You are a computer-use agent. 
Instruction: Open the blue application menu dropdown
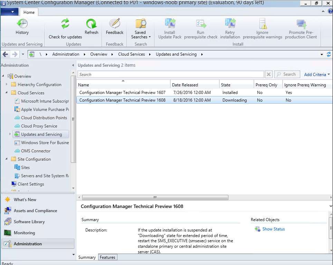[x=9, y=12]
